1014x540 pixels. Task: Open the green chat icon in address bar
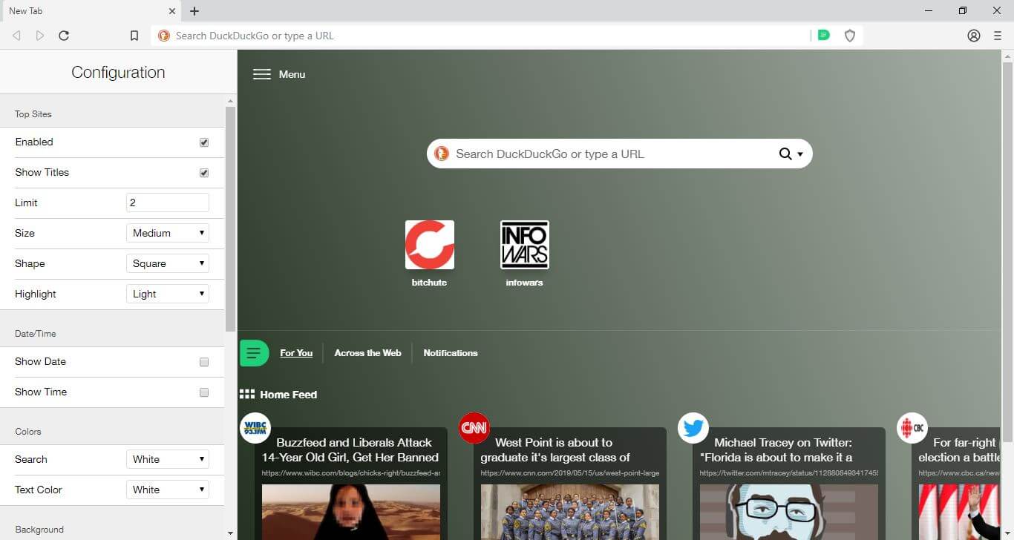(x=823, y=35)
